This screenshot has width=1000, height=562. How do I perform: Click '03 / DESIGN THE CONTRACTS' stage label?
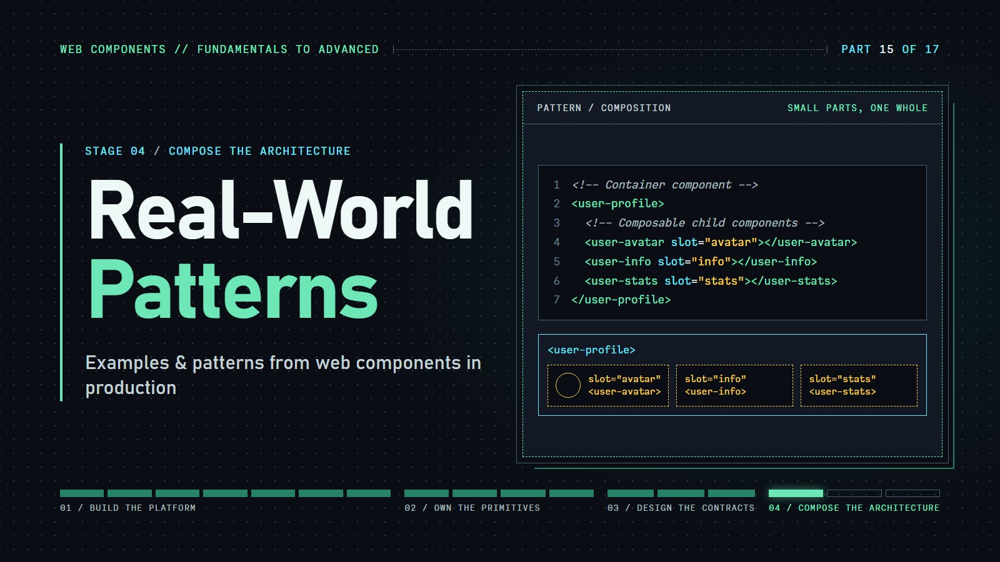pos(681,508)
